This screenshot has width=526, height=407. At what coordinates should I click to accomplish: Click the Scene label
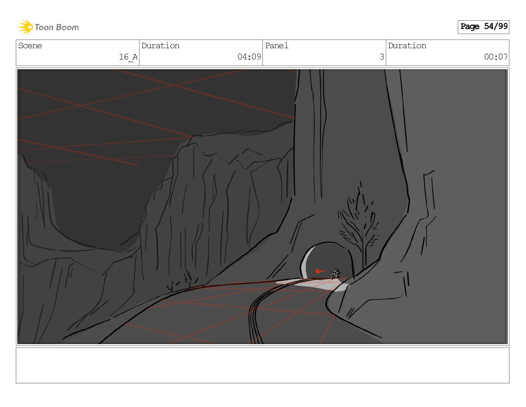coord(30,46)
